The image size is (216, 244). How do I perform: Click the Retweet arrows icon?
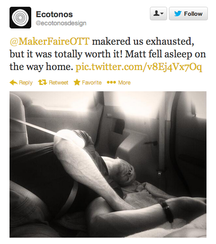coord(43,82)
